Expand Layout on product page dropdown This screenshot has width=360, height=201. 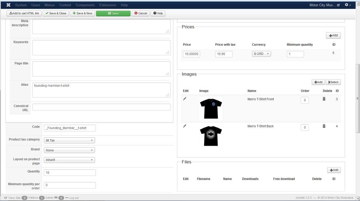click(69, 160)
